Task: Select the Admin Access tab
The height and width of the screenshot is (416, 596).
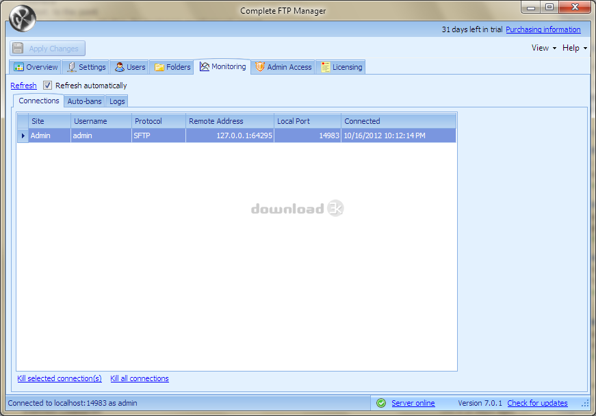Action: tap(283, 67)
